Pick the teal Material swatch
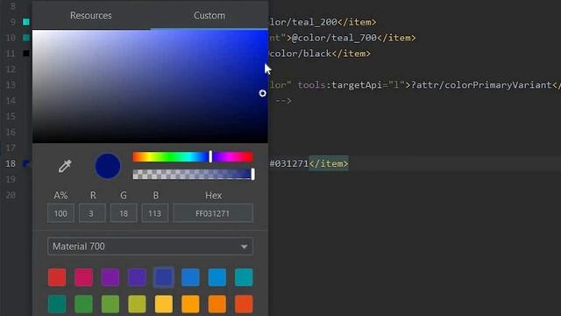 (x=57, y=304)
